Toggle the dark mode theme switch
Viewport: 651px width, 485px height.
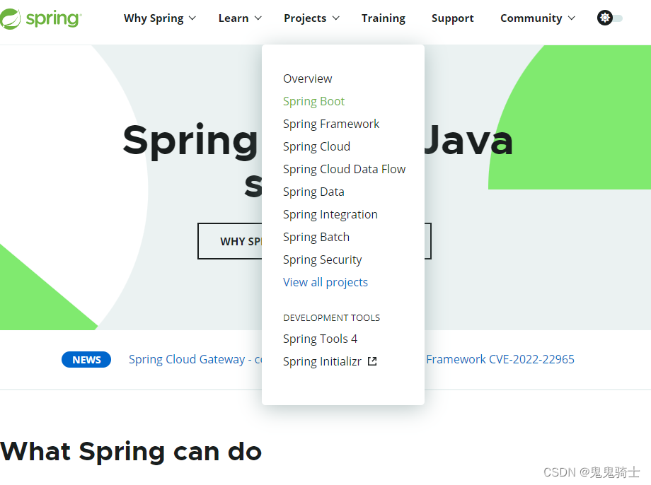tap(609, 18)
